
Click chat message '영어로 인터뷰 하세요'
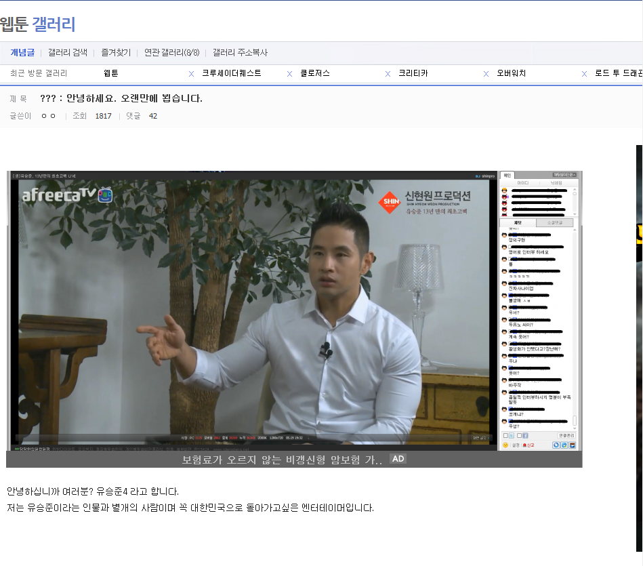pos(528,252)
